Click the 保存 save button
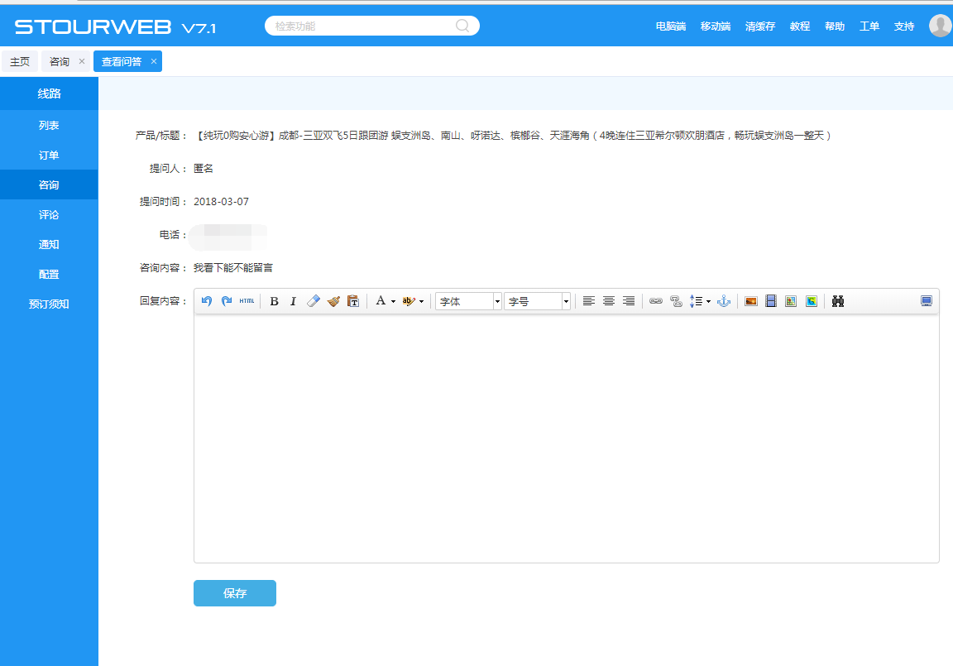This screenshot has height=666, width=953. click(235, 593)
